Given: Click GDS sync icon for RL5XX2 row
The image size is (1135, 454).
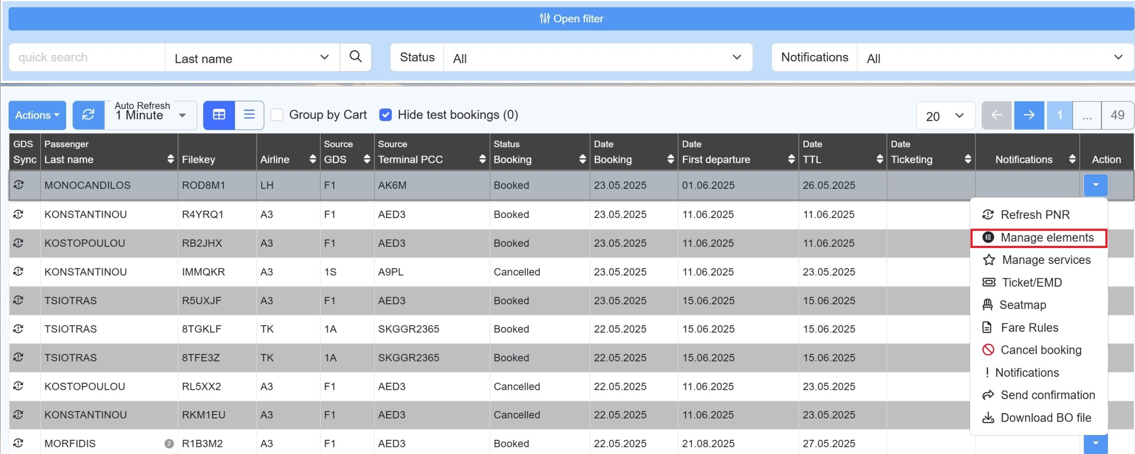Looking at the screenshot, I should point(19,386).
